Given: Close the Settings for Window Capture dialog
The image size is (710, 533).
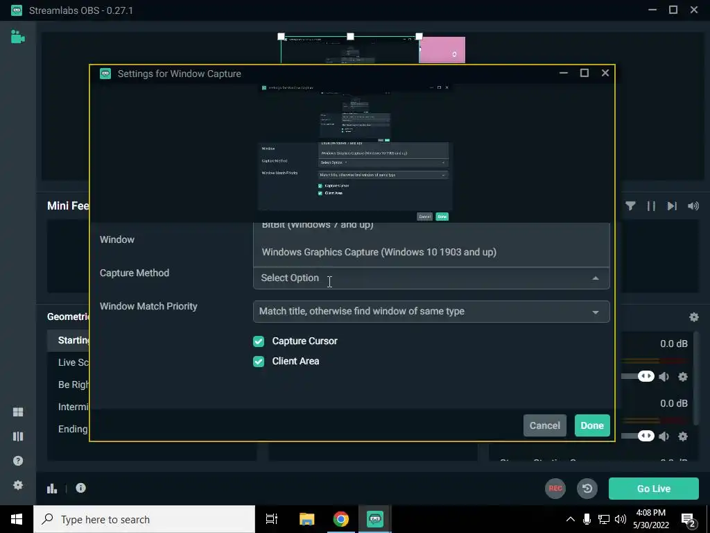Looking at the screenshot, I should [x=605, y=73].
